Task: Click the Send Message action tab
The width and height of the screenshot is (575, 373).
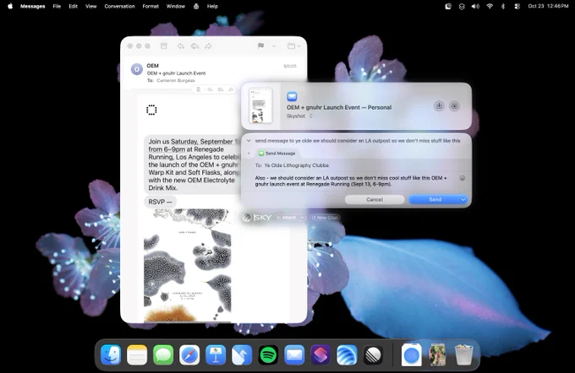Action: click(x=277, y=154)
